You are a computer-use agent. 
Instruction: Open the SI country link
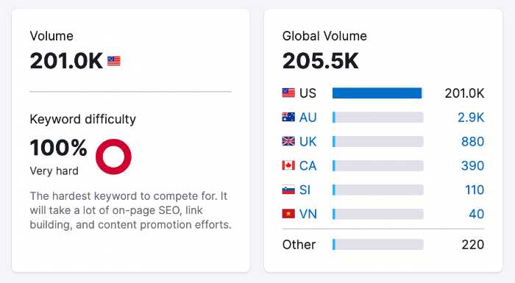[x=305, y=190]
